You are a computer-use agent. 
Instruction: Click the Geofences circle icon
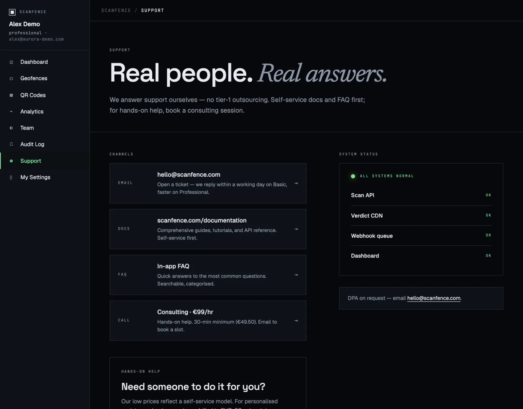pos(11,79)
